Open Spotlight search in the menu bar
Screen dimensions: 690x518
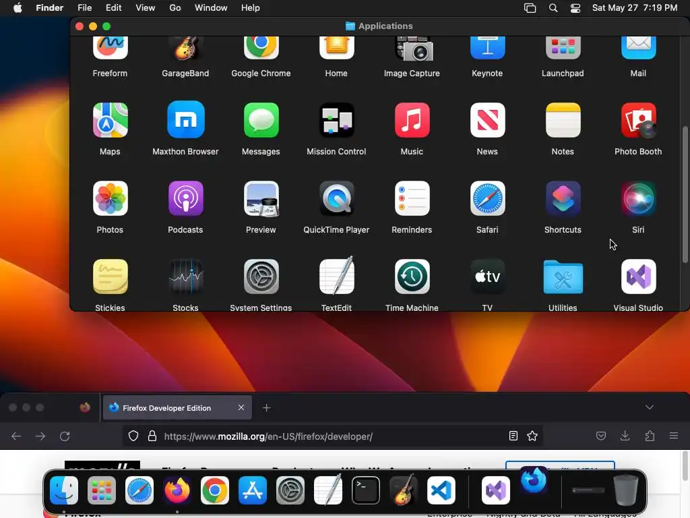(x=553, y=8)
